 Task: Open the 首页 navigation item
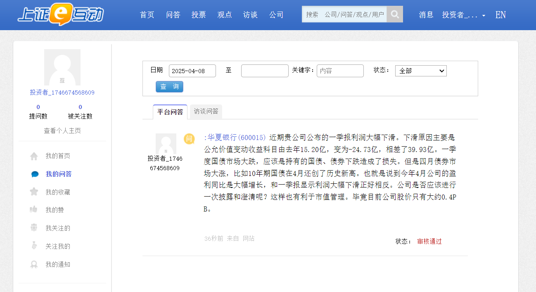(147, 14)
